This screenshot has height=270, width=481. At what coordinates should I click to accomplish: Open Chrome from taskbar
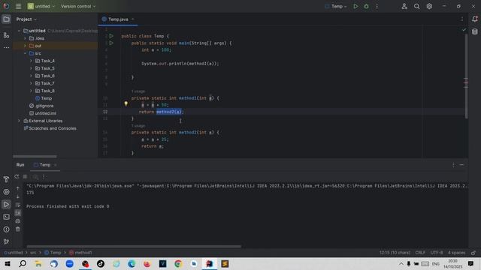coord(178,263)
